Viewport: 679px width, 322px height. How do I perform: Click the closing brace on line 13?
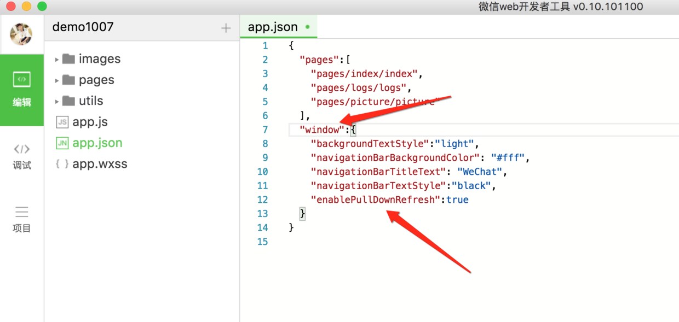coord(302,214)
